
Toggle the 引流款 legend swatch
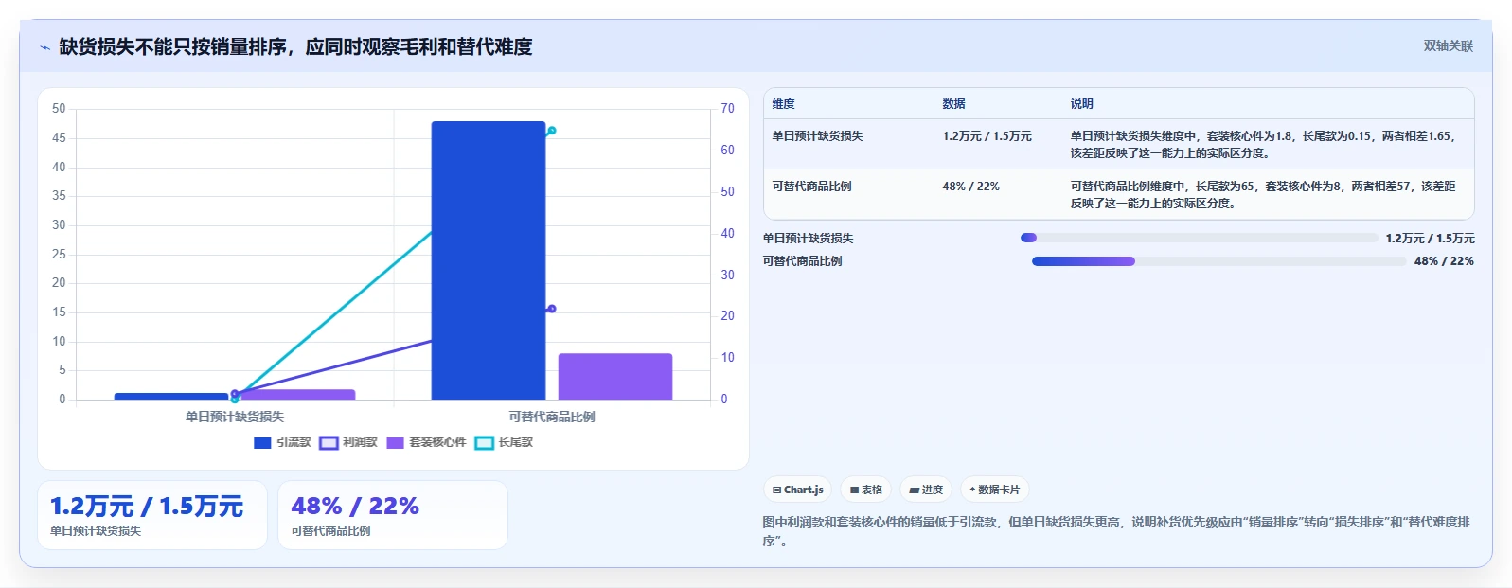click(x=262, y=442)
